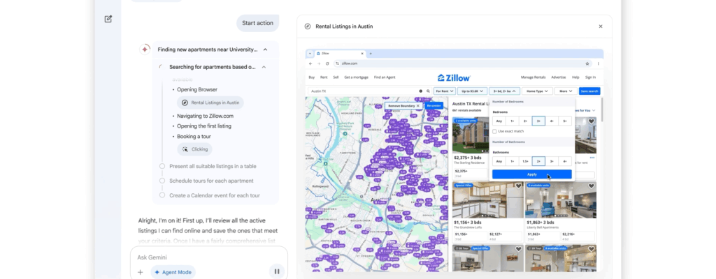The height and width of the screenshot is (279, 716).
Task: Open the Manage Rentals menu item
Action: (x=533, y=77)
